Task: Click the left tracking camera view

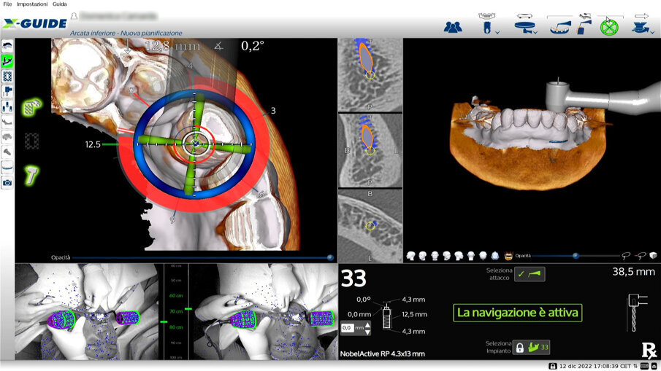Action: point(86,312)
